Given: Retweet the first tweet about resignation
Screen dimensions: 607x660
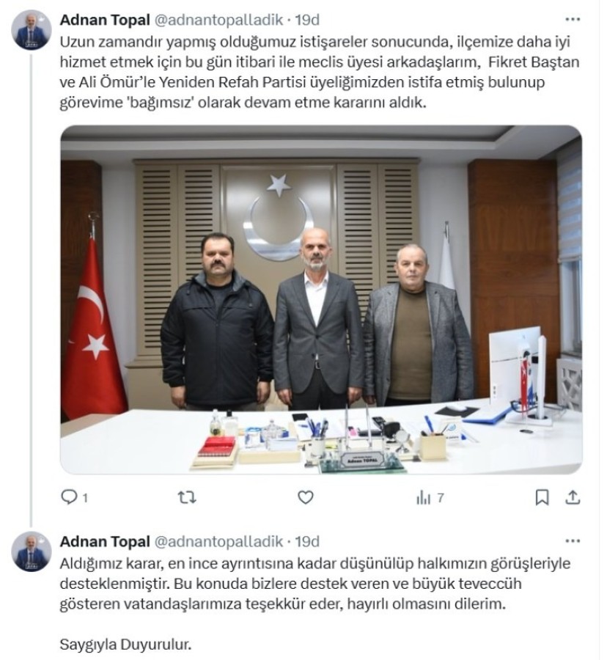Looking at the screenshot, I should [x=187, y=497].
